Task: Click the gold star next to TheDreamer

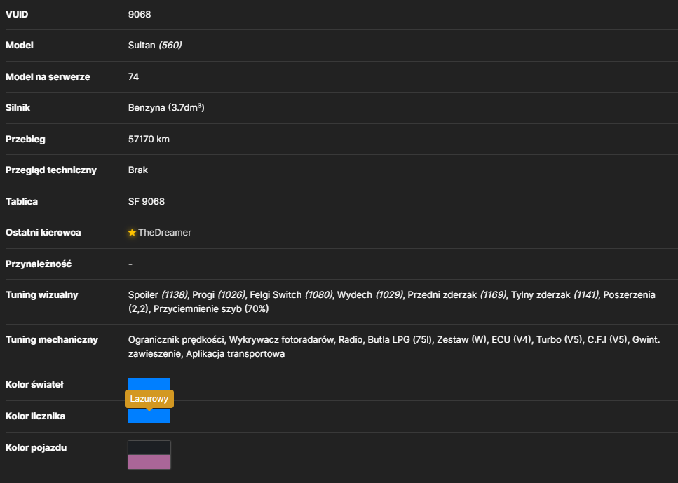Action: [x=132, y=233]
